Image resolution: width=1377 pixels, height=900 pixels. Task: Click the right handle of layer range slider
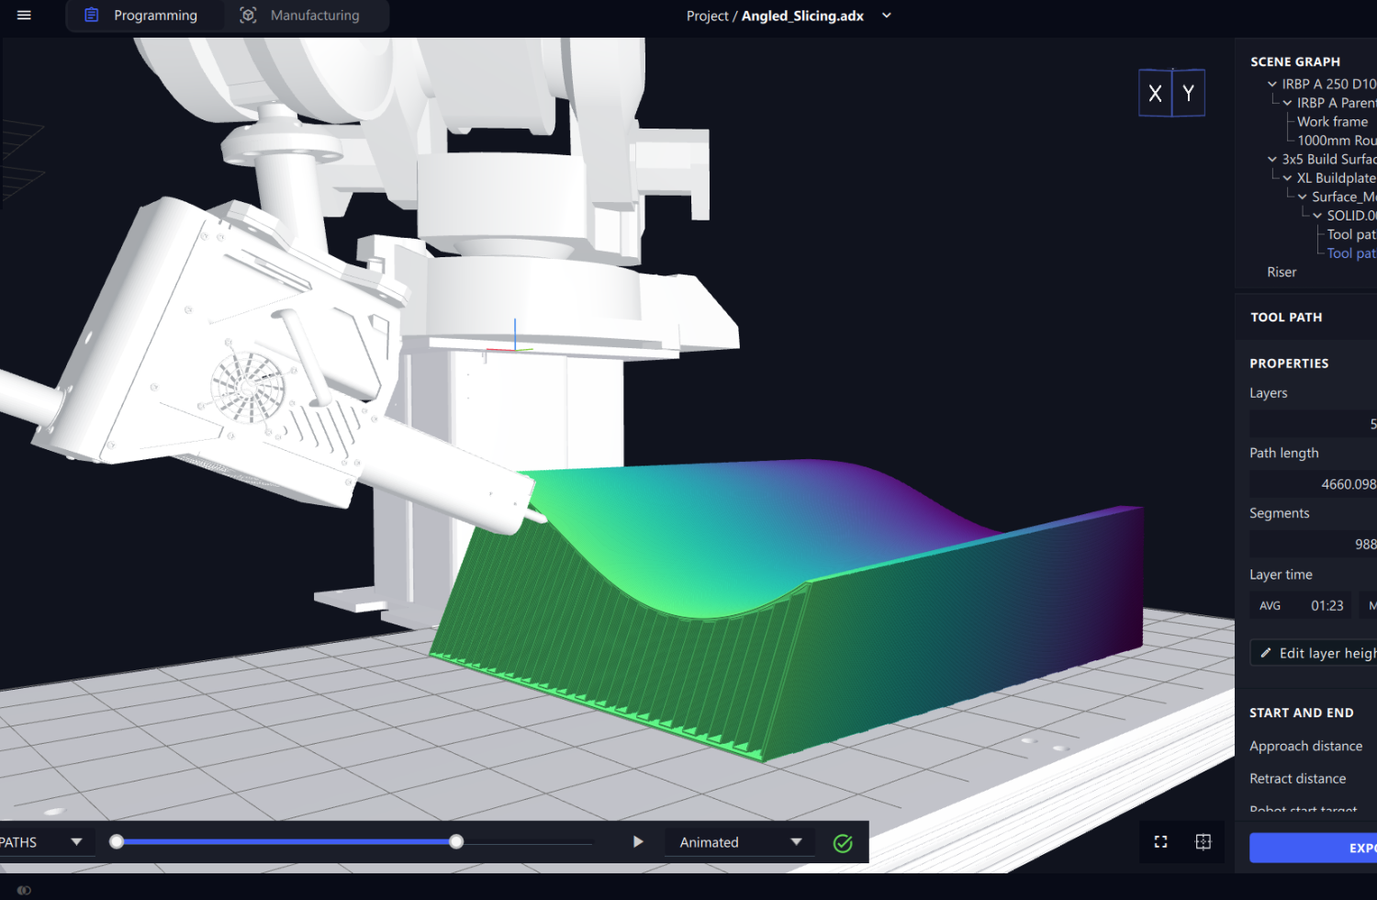pyautogui.click(x=456, y=842)
